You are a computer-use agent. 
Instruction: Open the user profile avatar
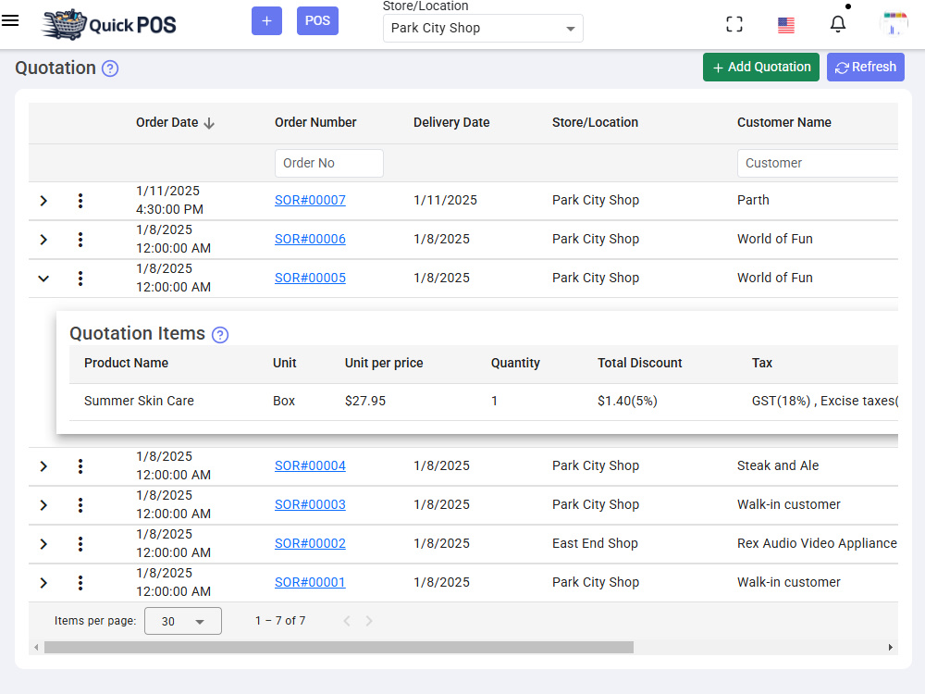894,24
